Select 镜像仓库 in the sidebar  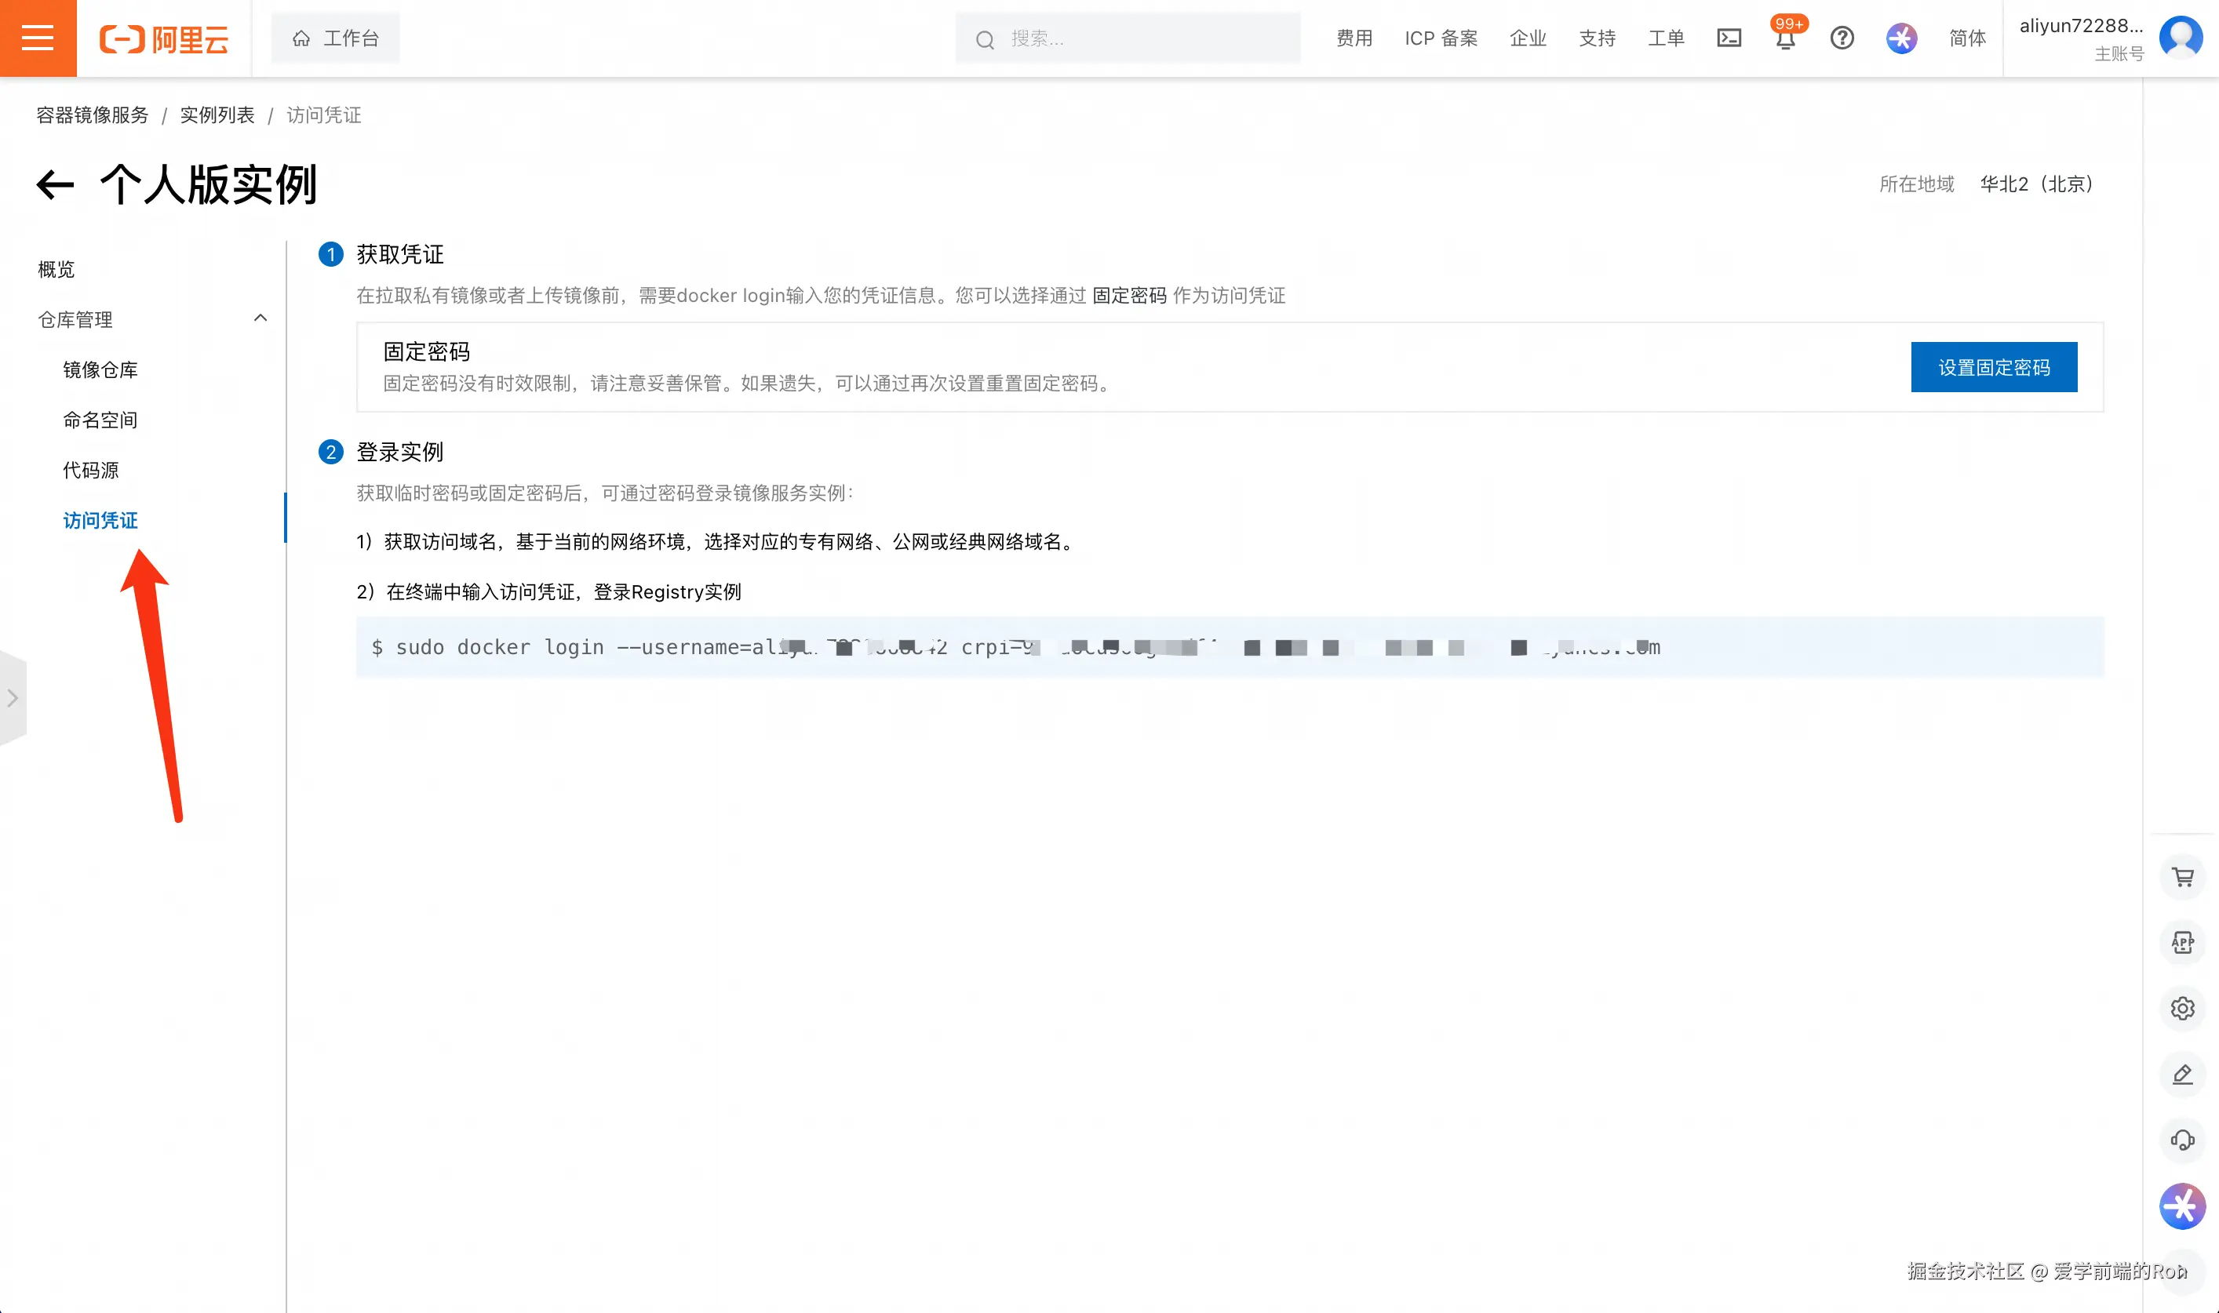pos(100,370)
